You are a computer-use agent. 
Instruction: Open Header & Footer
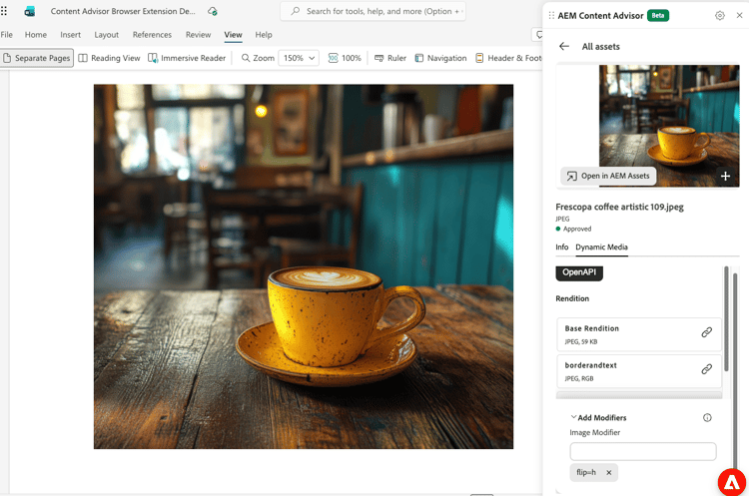[x=508, y=58]
